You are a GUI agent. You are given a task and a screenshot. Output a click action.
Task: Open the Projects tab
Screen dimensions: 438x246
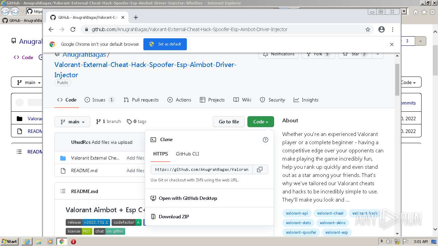tap(212, 100)
